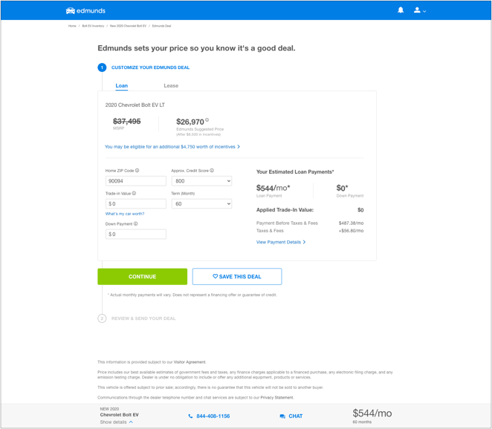This screenshot has height=429, width=492.
Task: Go to Bolt EV Inventory breadcrumb
Action: point(93,26)
